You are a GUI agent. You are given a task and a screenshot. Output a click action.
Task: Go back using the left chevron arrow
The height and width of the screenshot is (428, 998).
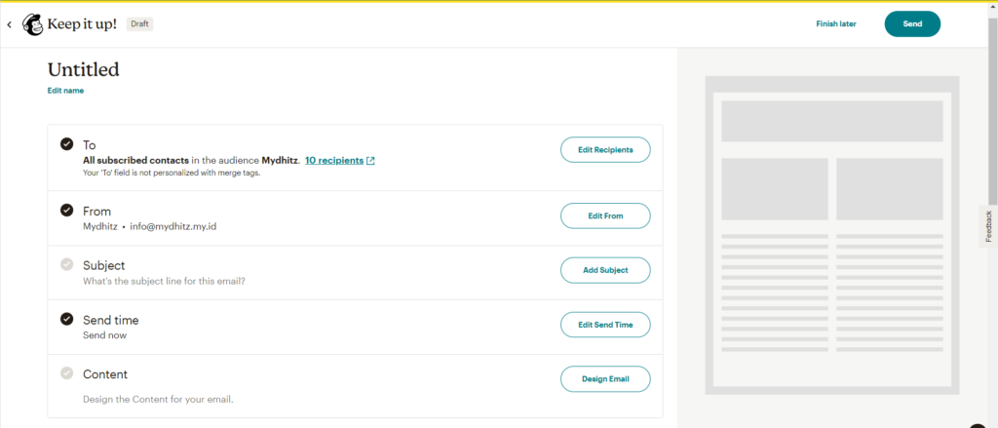(x=10, y=24)
